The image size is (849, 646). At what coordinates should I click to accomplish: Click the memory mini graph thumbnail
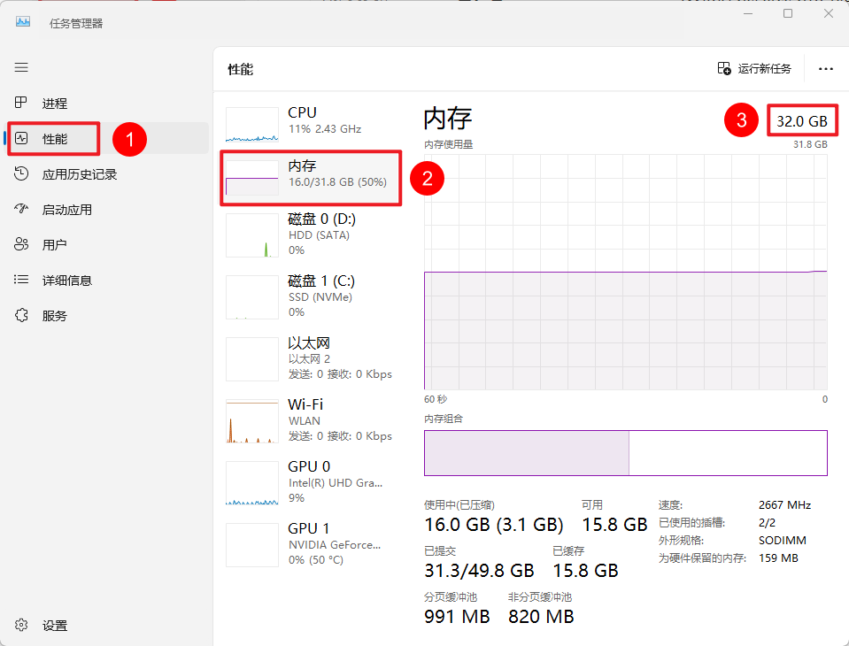252,178
